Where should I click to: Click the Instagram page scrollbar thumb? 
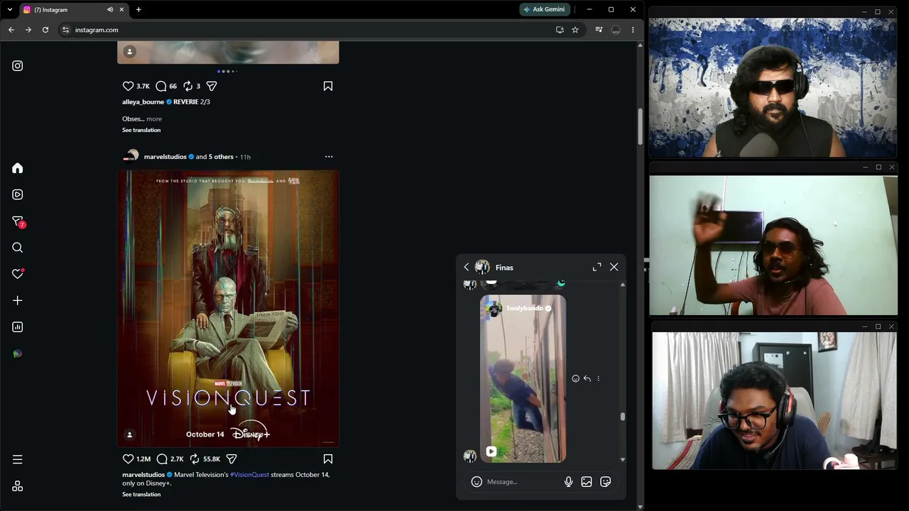click(640, 126)
